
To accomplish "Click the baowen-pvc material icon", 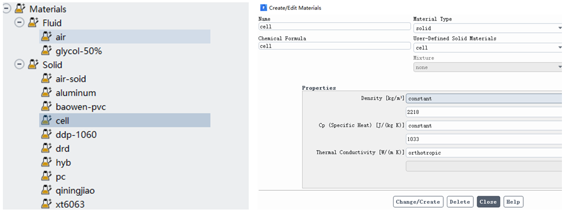I will point(47,106).
